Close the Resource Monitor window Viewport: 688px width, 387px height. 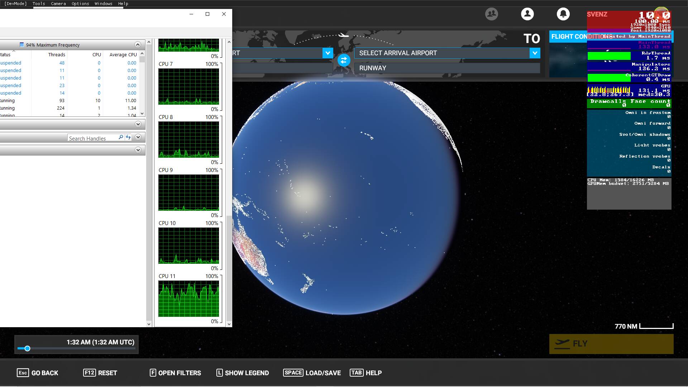tap(224, 14)
